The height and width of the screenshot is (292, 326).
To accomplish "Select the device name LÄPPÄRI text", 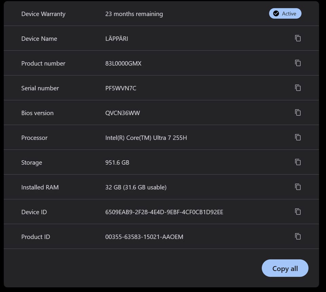I will click(x=116, y=39).
